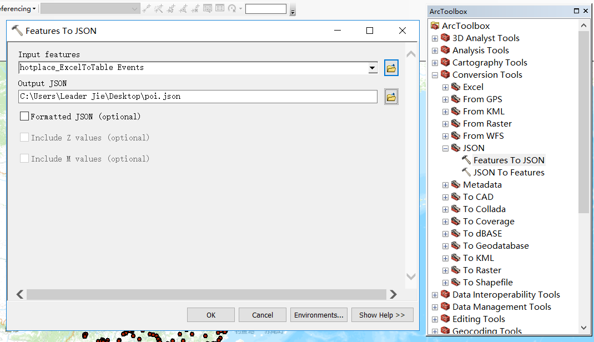Click the Features To JSON hammer icon
The image size is (594, 342).
click(x=466, y=160)
